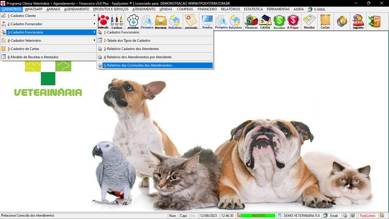This screenshot has height=219, width=389.
Task: Open the AJUDA menu
Action: [299, 9]
